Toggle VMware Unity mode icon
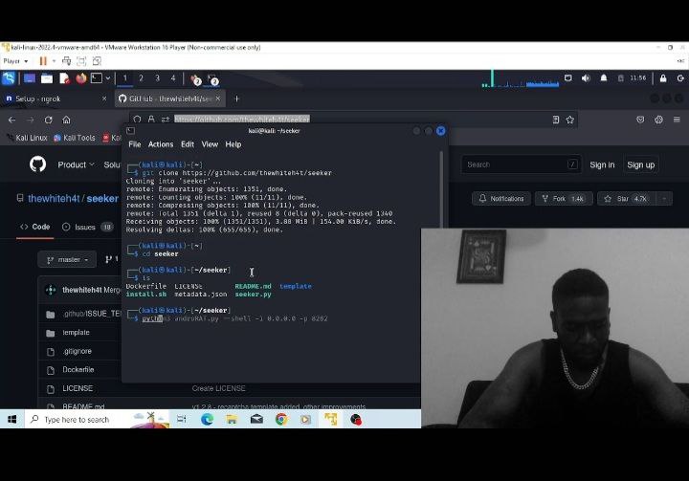 pos(97,61)
